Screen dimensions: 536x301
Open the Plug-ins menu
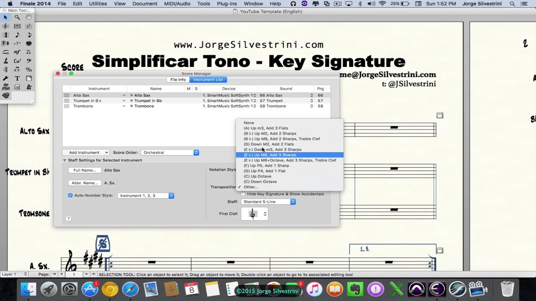point(227,4)
